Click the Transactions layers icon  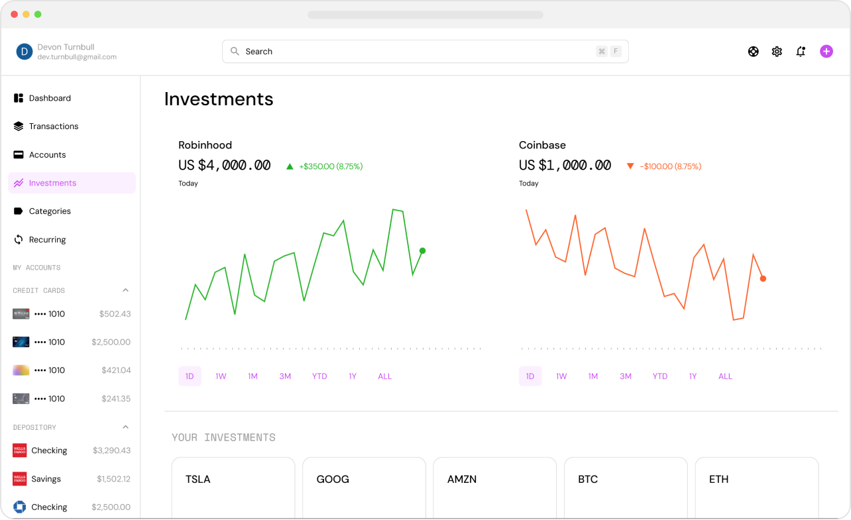tap(19, 127)
